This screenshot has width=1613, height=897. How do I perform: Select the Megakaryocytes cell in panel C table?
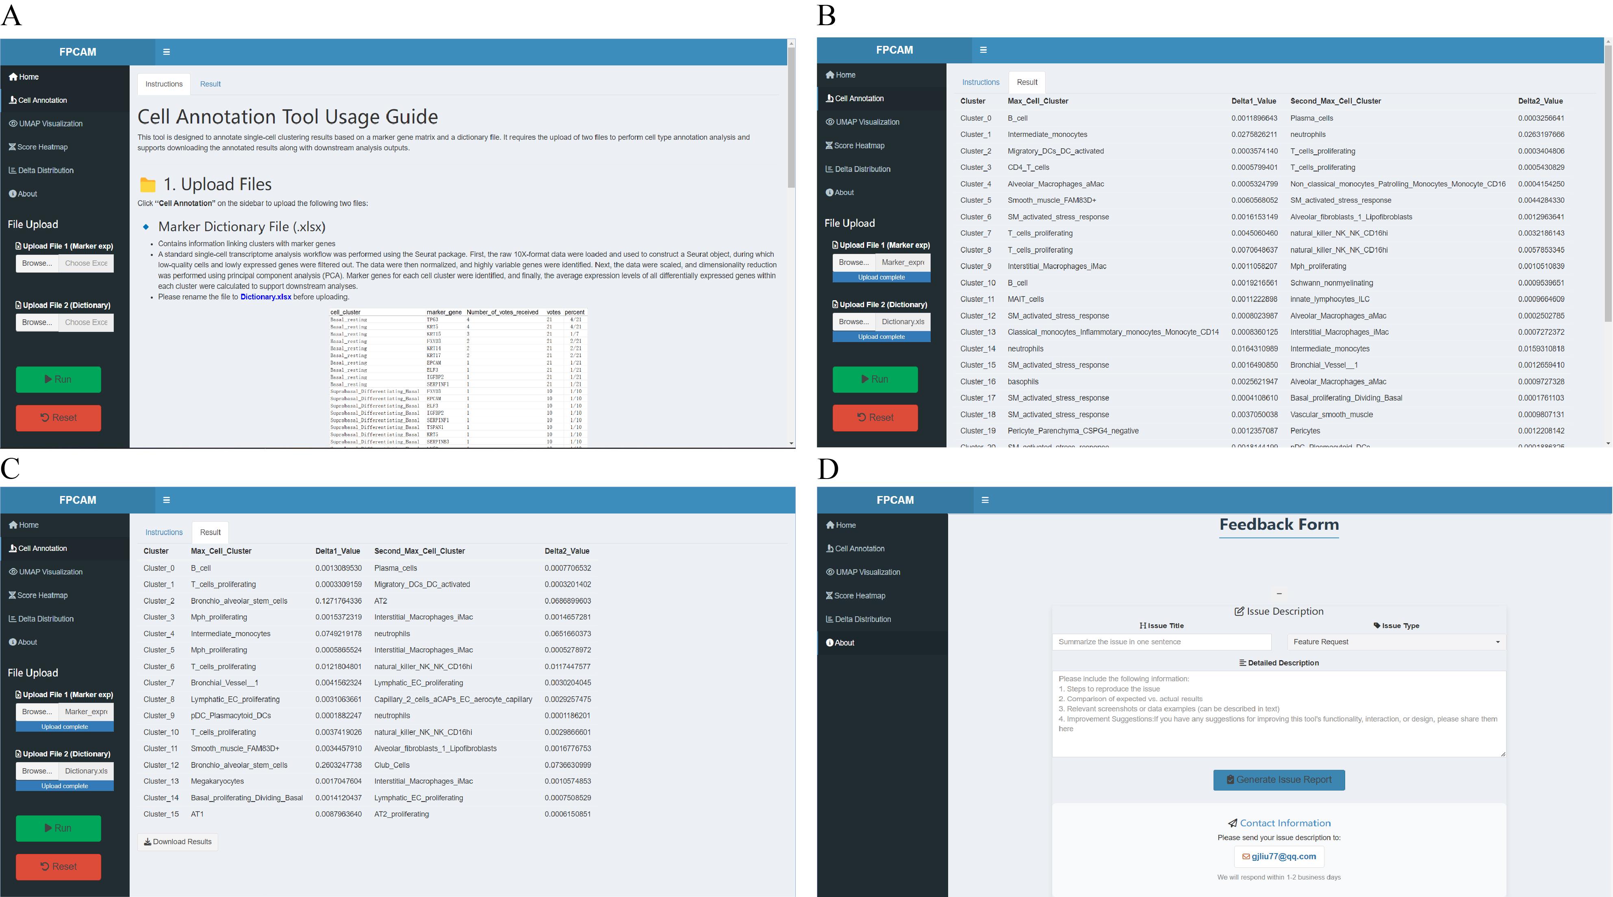(217, 781)
